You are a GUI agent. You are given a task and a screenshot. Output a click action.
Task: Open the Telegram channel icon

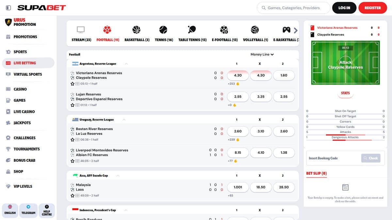click(28, 207)
